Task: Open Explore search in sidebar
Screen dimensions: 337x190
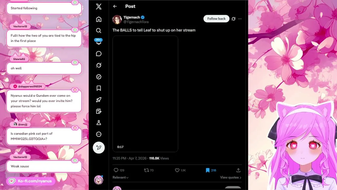Action: (x=99, y=31)
